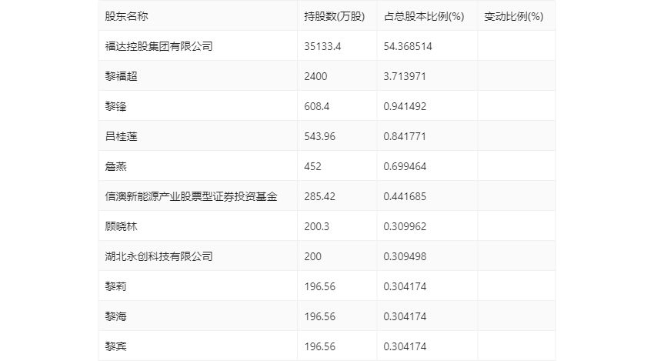The height and width of the screenshot is (361, 654).
Task: Click the holding value 200.3
Action: click(316, 226)
